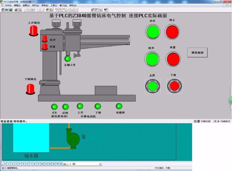Select the 反转 green indicator lamp
The image size is (232, 171).
[x=66, y=107]
